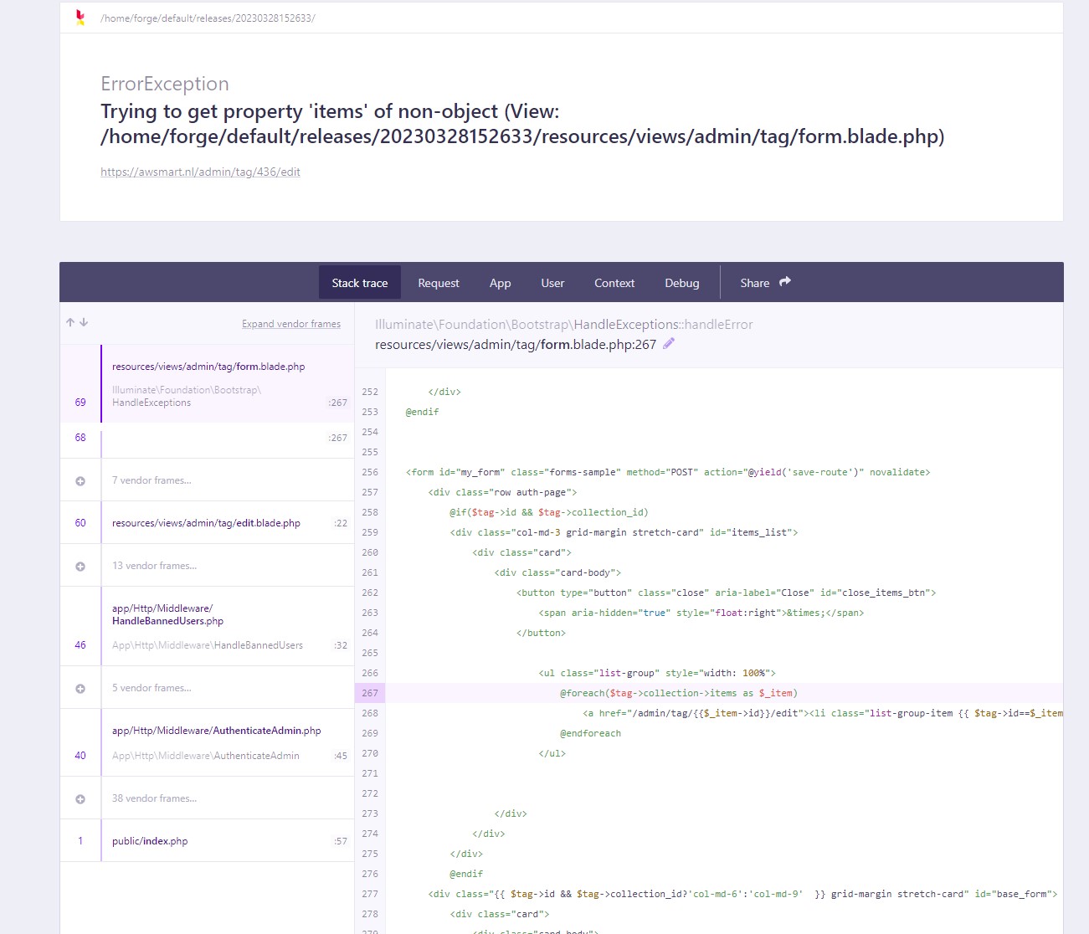Screen dimensions: 1089x934
Task: Select the edit.blade.php stack frame
Action: [206, 523]
